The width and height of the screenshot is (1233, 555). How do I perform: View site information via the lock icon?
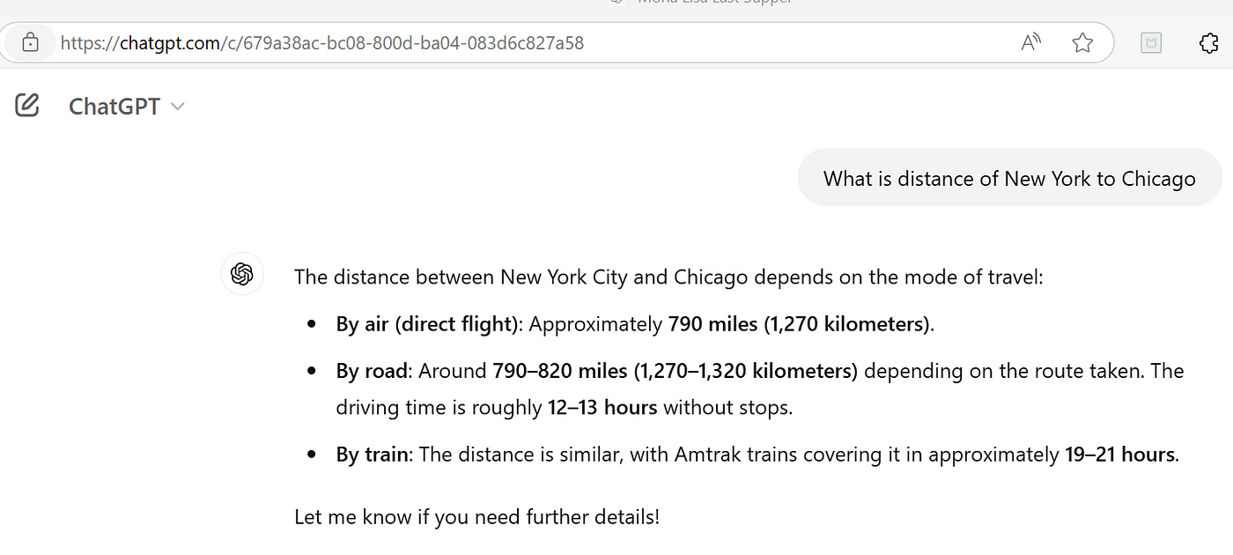(30, 42)
